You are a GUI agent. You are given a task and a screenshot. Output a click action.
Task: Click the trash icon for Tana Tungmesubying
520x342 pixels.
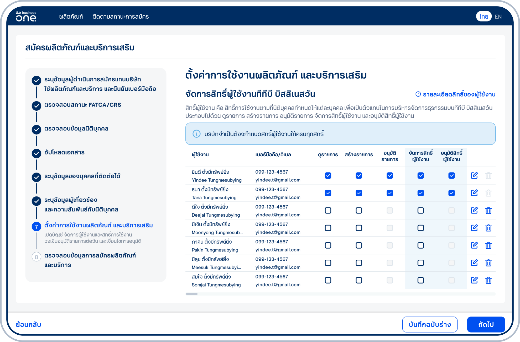coord(488,193)
